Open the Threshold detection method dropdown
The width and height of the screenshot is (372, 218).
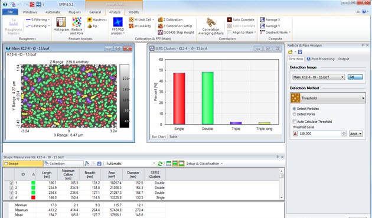[328, 98]
